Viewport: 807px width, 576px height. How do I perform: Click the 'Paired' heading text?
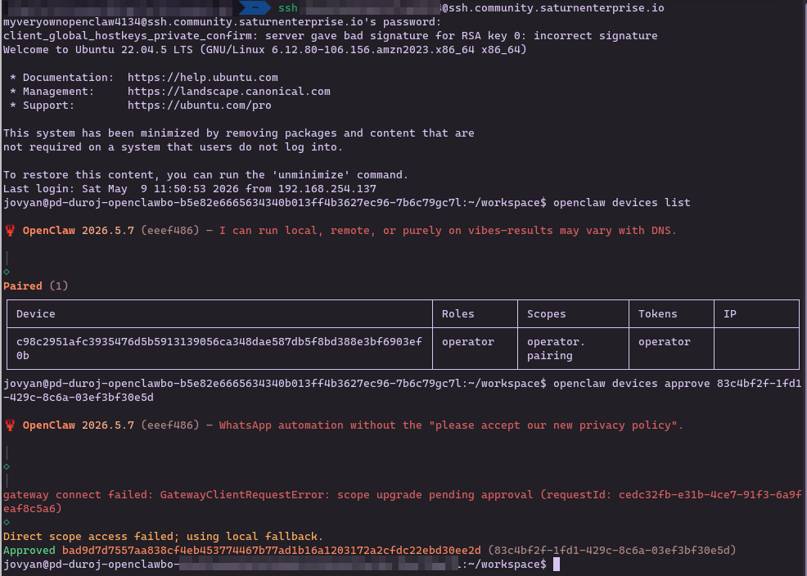[x=23, y=286]
